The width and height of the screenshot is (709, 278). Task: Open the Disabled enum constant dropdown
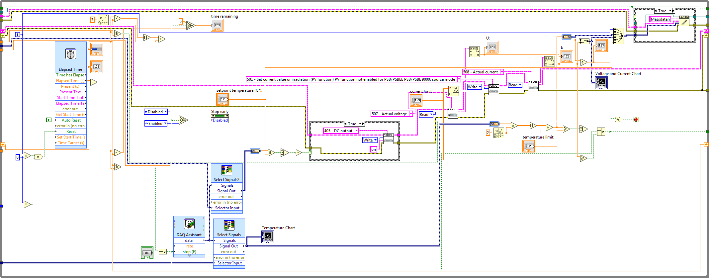click(x=165, y=112)
